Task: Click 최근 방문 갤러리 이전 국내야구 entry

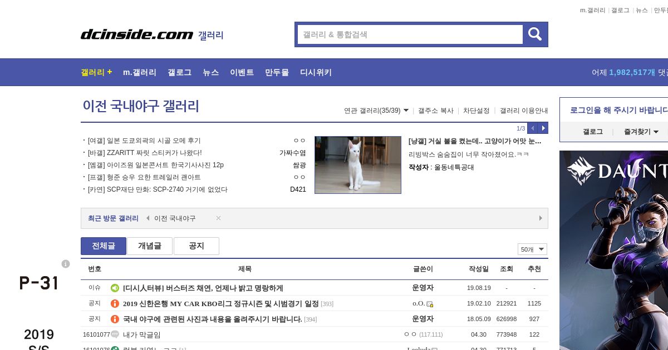Action: tap(175, 218)
